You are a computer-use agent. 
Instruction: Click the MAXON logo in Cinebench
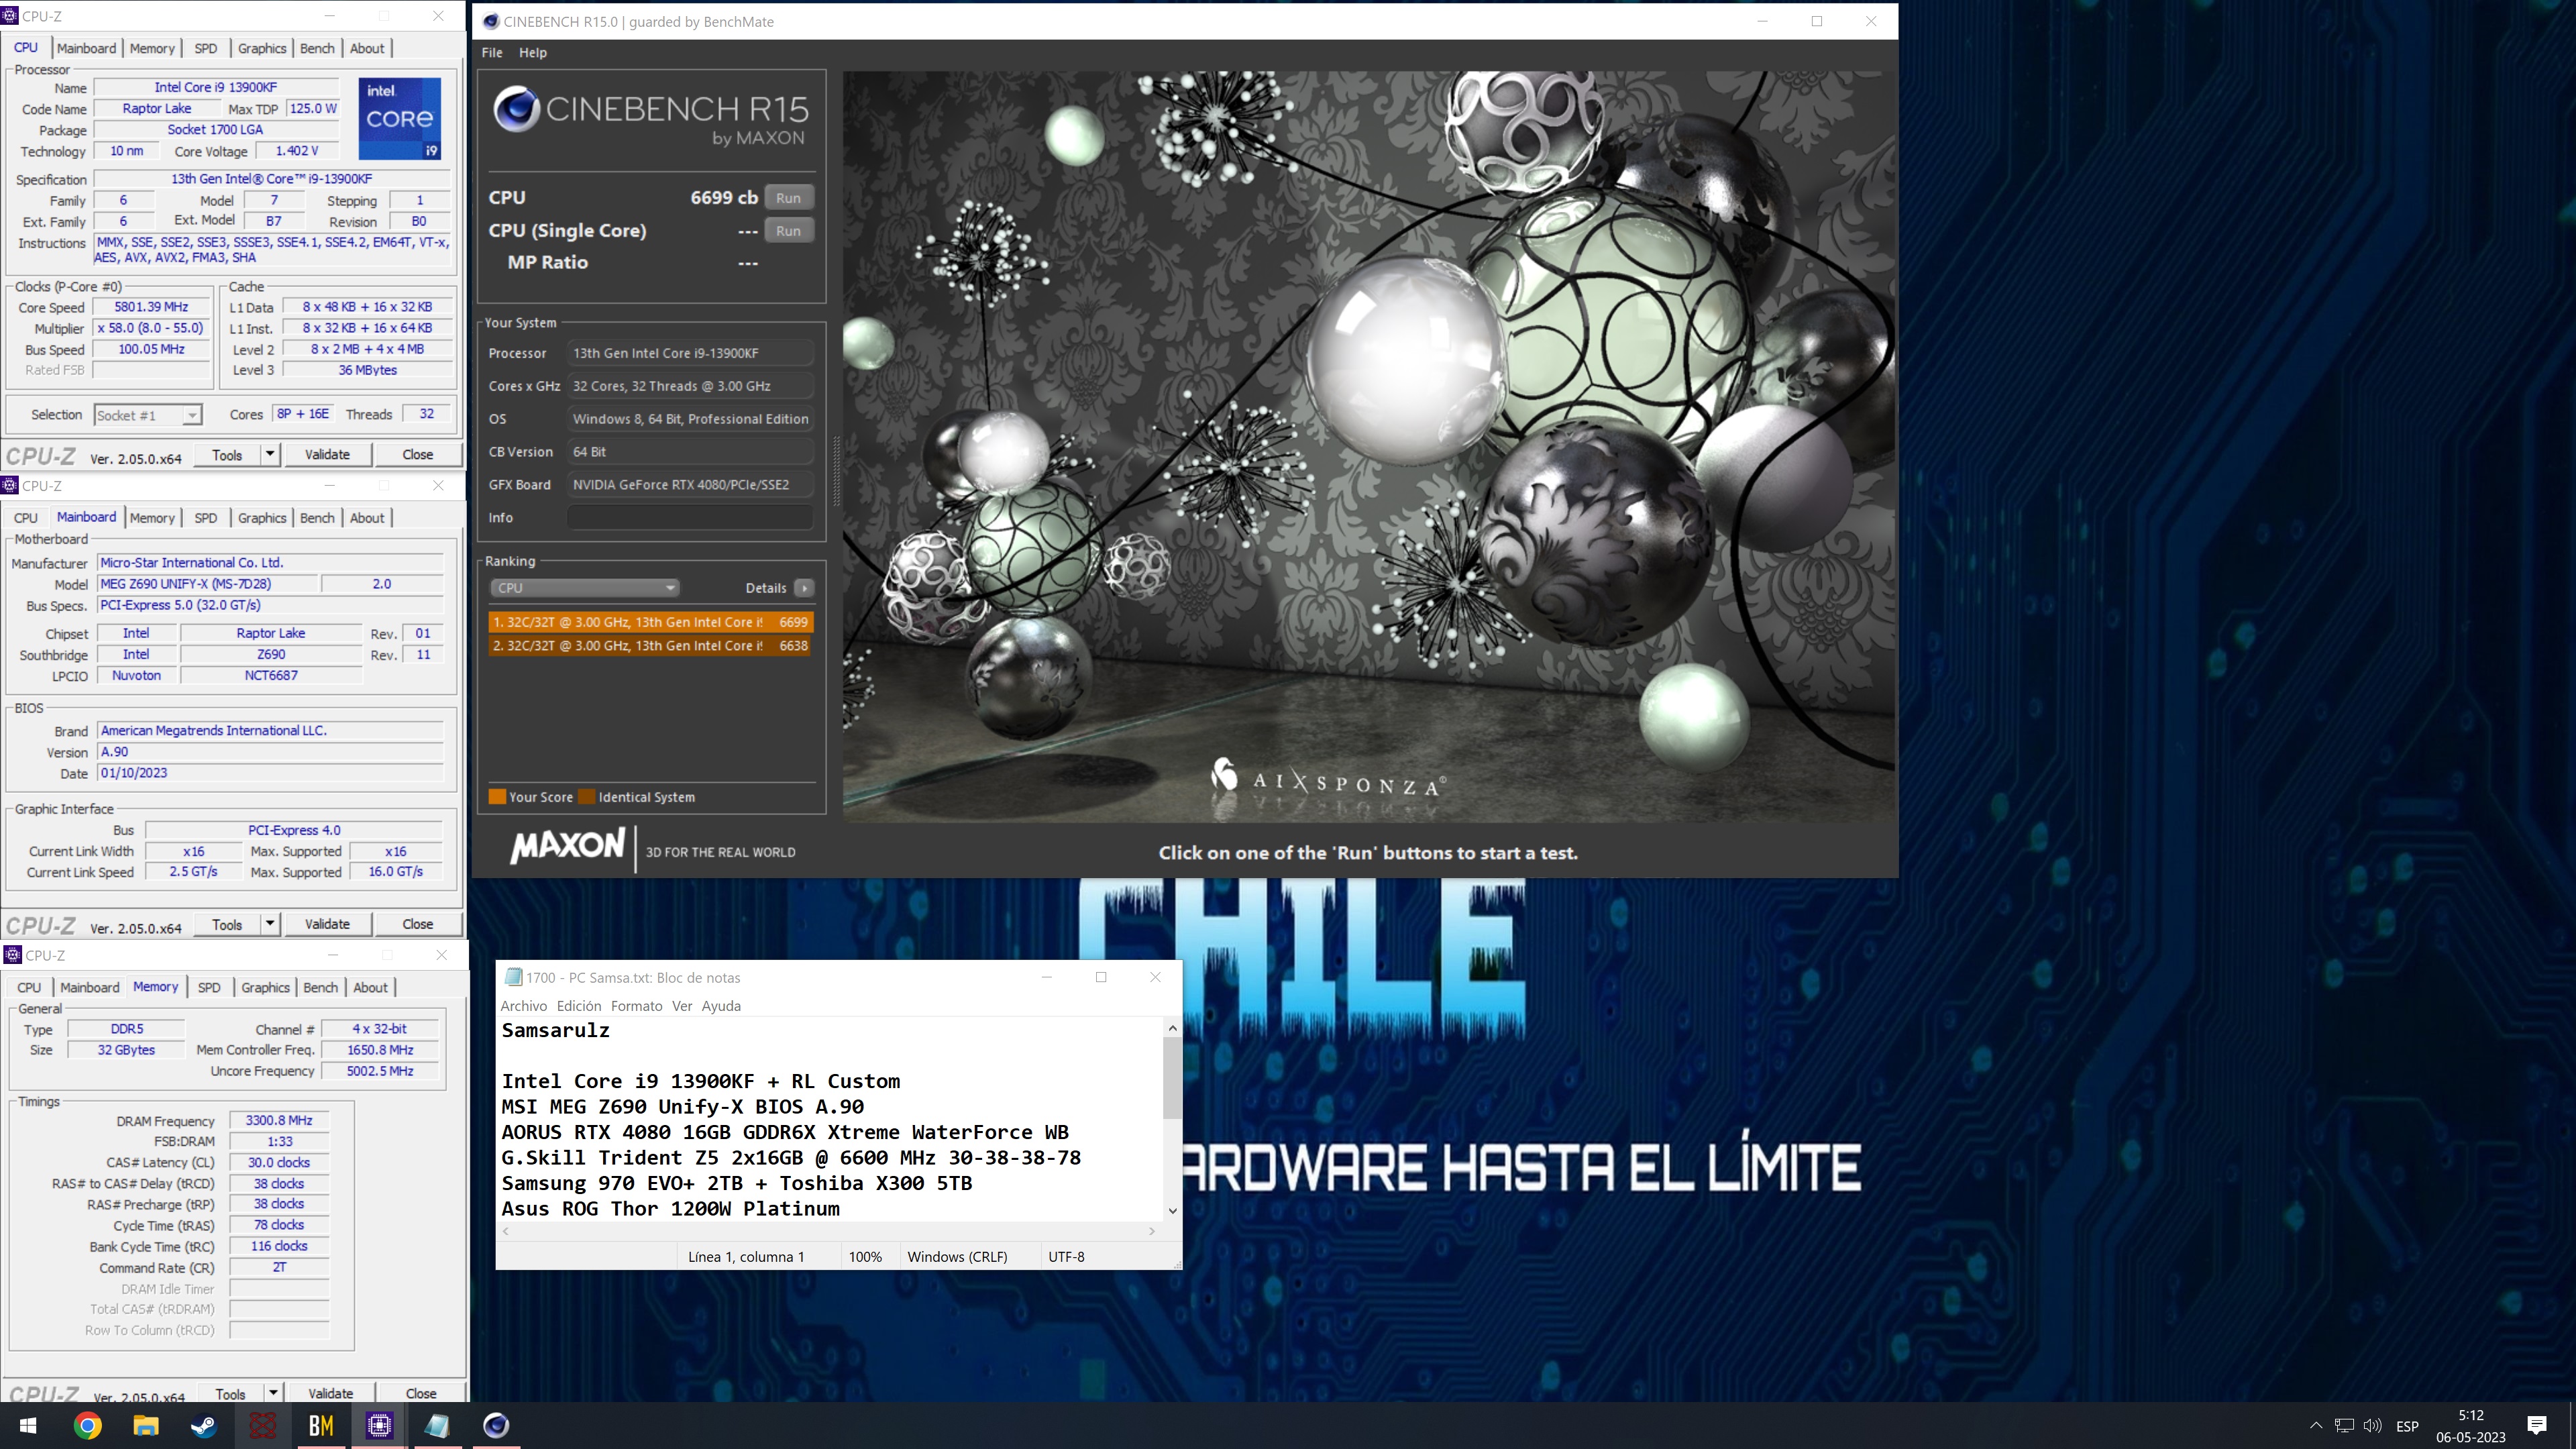point(568,846)
